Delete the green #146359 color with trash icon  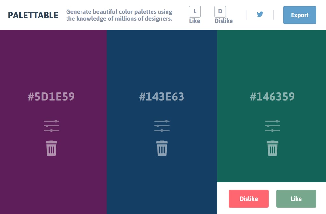point(273,148)
